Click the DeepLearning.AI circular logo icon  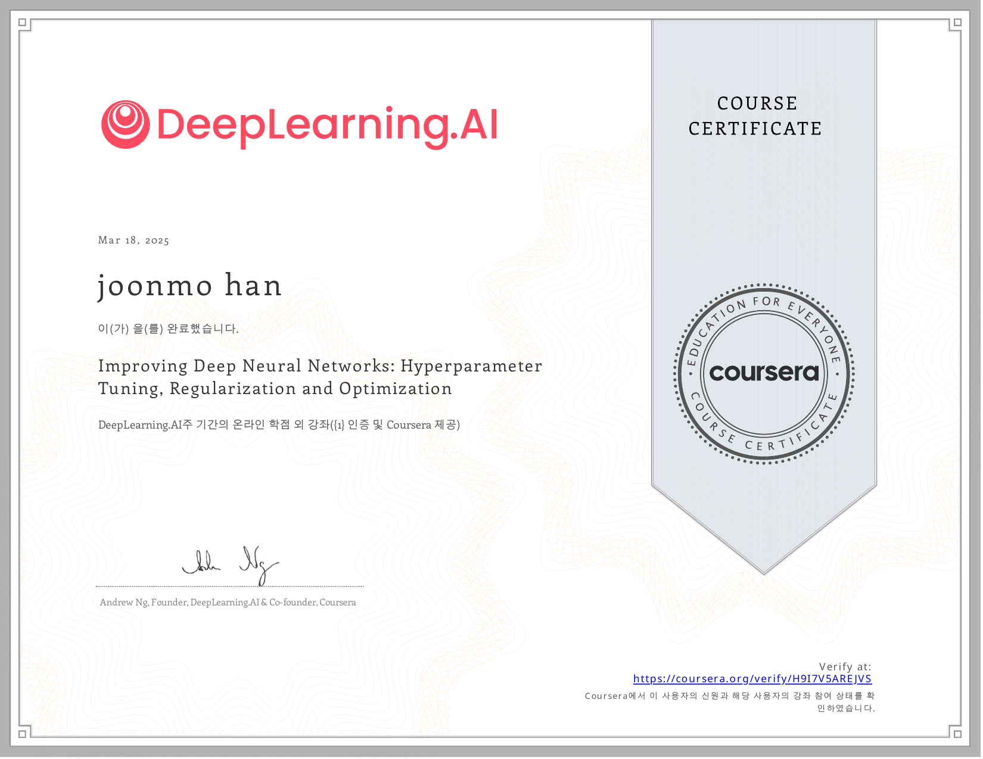(125, 124)
